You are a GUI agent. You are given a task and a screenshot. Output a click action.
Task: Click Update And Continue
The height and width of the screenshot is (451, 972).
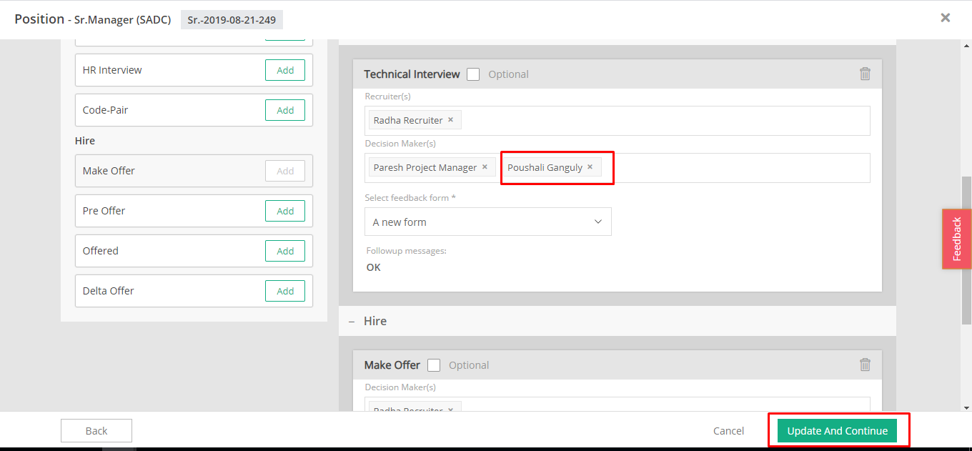pyautogui.click(x=837, y=430)
